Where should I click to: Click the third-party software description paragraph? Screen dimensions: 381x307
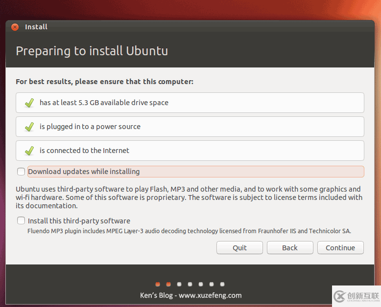(x=189, y=197)
